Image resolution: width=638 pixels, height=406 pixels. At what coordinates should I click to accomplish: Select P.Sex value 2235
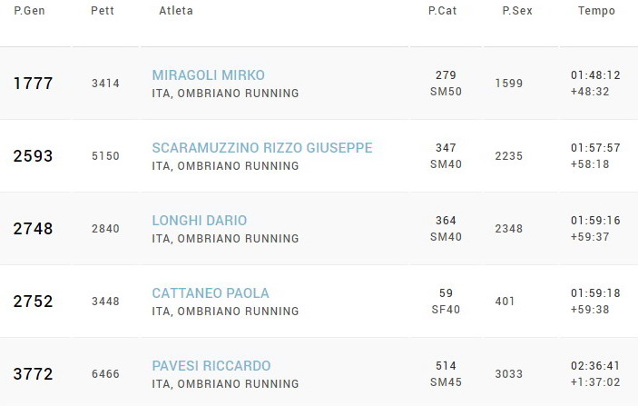click(508, 156)
